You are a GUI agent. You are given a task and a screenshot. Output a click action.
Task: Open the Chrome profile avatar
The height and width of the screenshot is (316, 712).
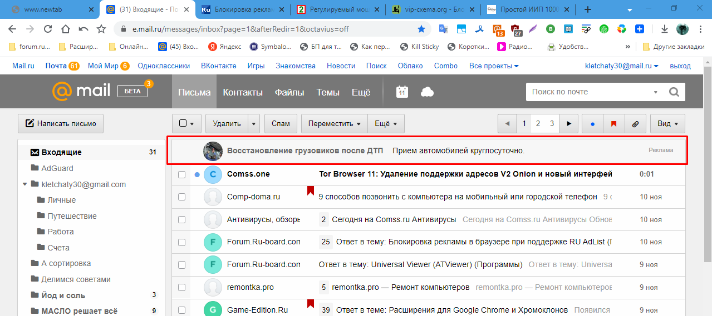[x=682, y=29]
